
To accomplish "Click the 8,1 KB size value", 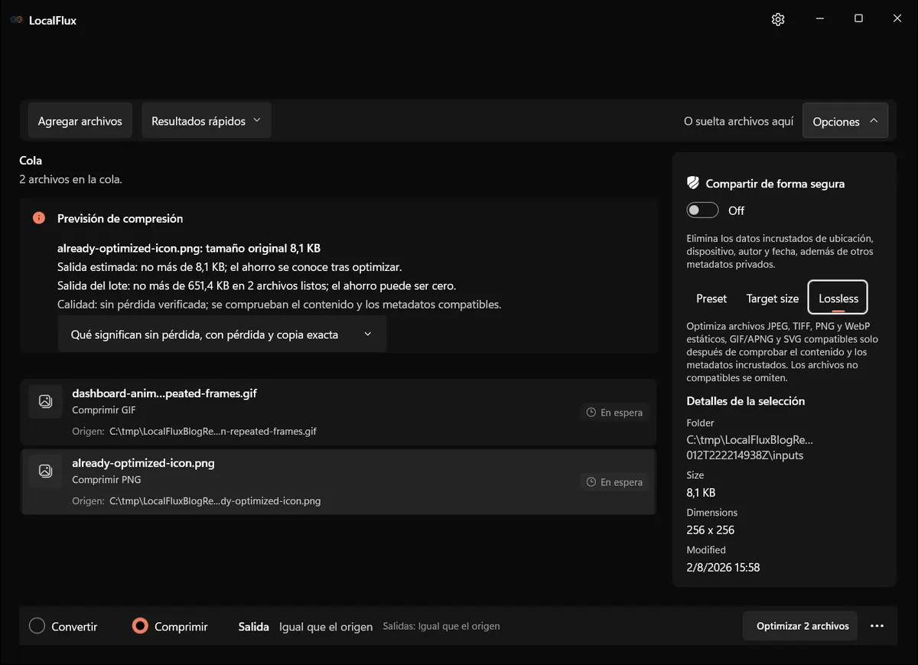I will pyautogui.click(x=701, y=493).
